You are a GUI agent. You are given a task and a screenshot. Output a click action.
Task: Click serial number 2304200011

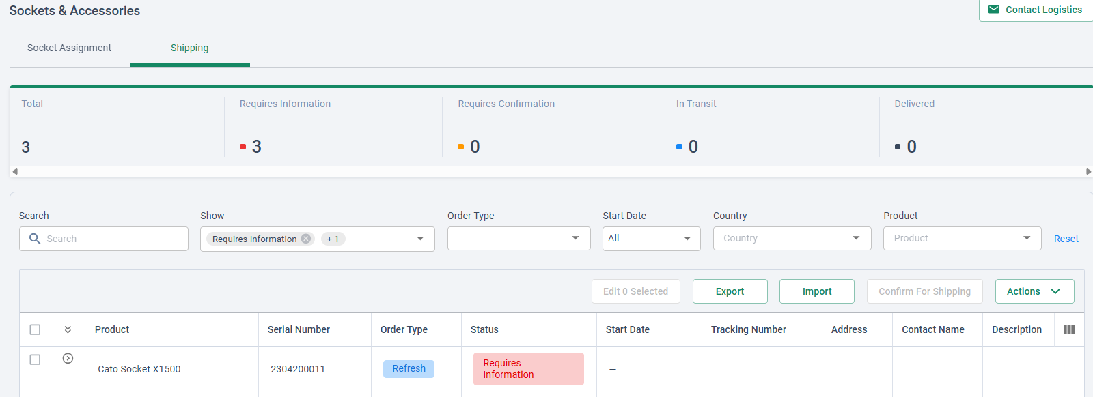[298, 369]
